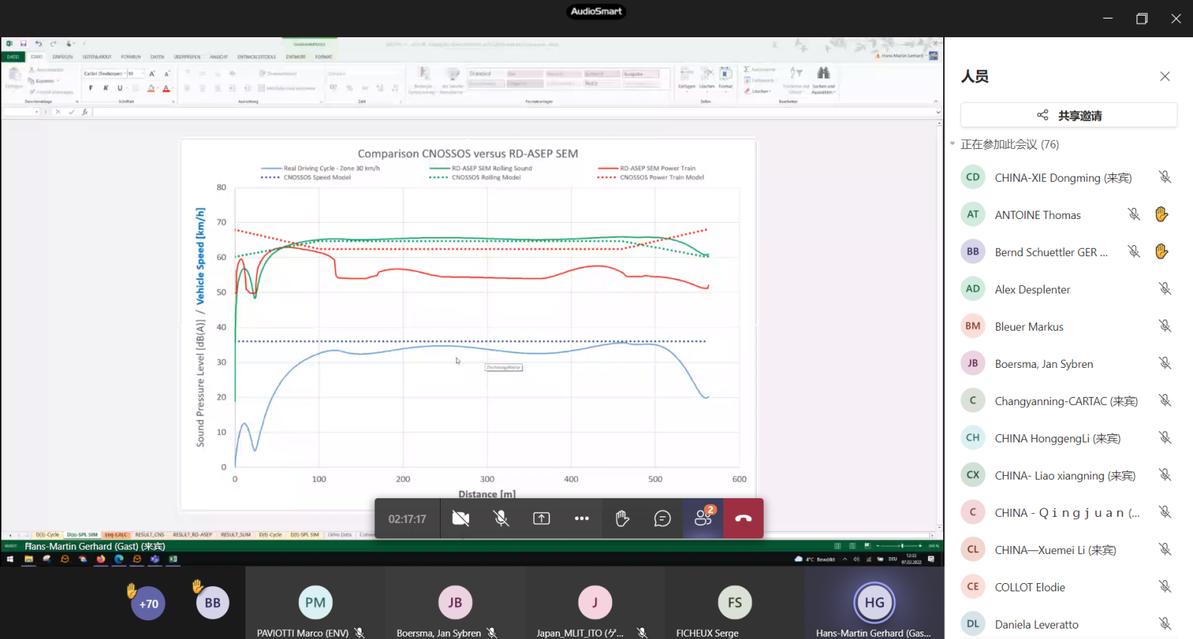Collapse the 正在参加此会议 participant list
The width and height of the screenshot is (1193, 639).
pyautogui.click(x=953, y=144)
